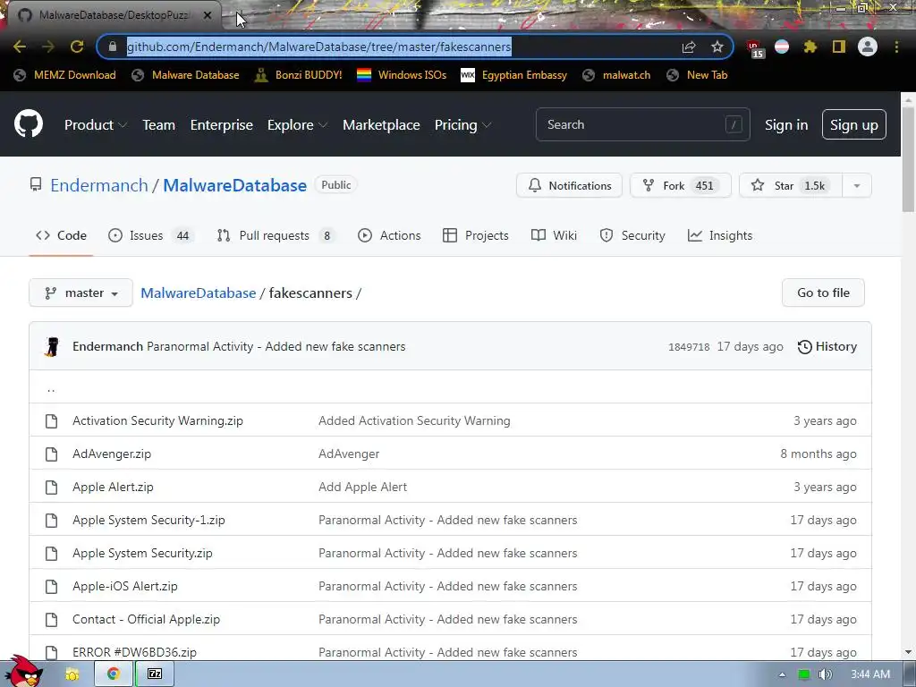The width and height of the screenshot is (916, 687).
Task: Open the Chrome profile avatar
Action: click(868, 47)
